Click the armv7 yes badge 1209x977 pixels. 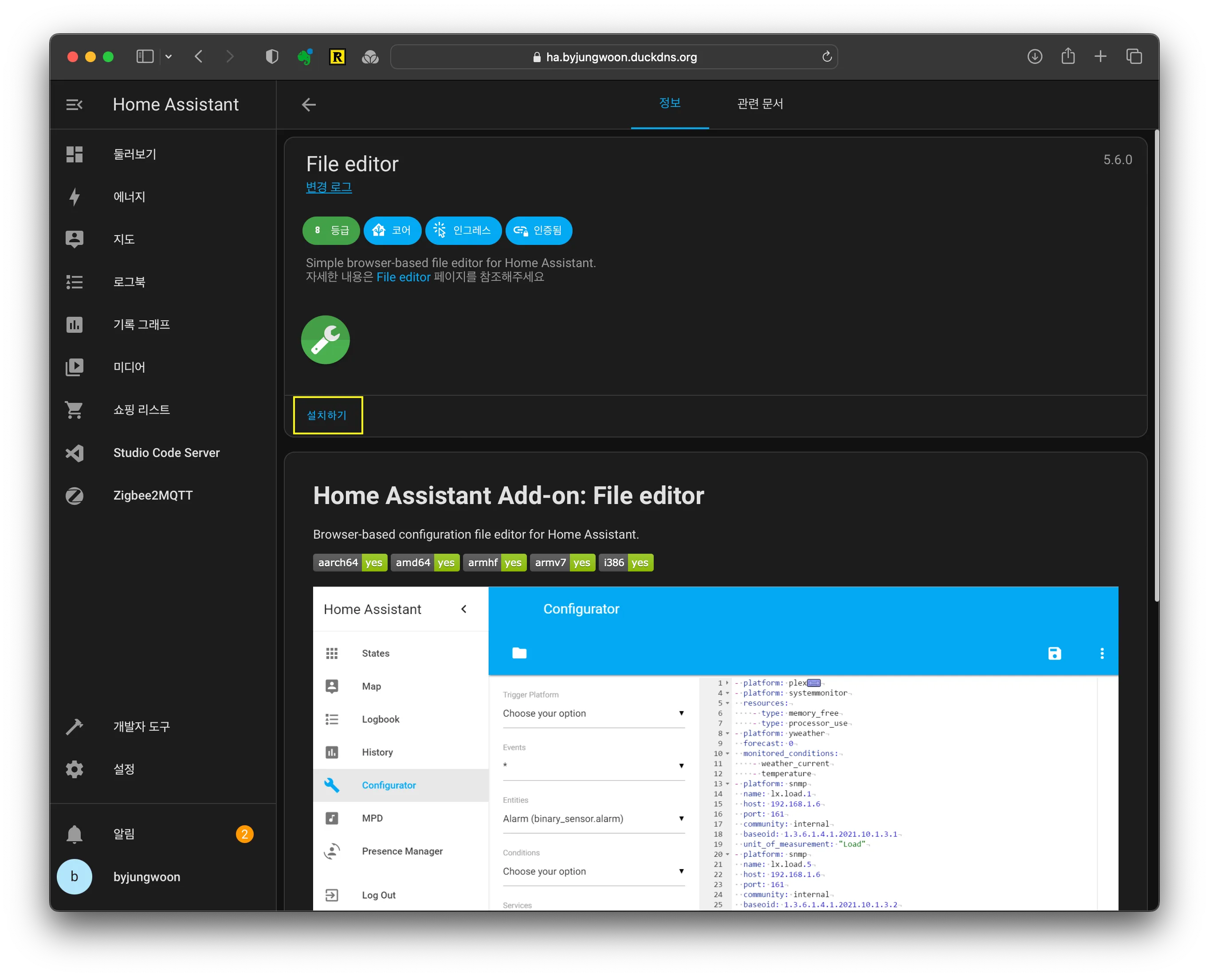tap(562, 563)
